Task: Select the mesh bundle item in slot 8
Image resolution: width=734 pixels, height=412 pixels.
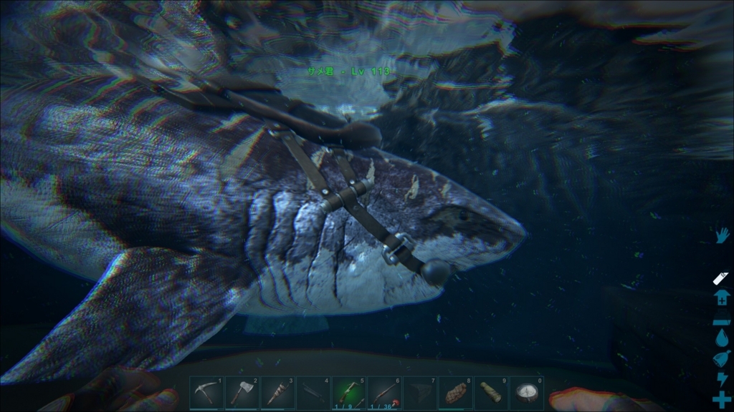Action: click(x=455, y=393)
